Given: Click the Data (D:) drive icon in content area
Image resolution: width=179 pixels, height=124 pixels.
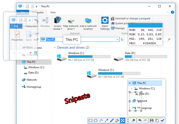Looking at the screenshot, I should pos(118,59).
